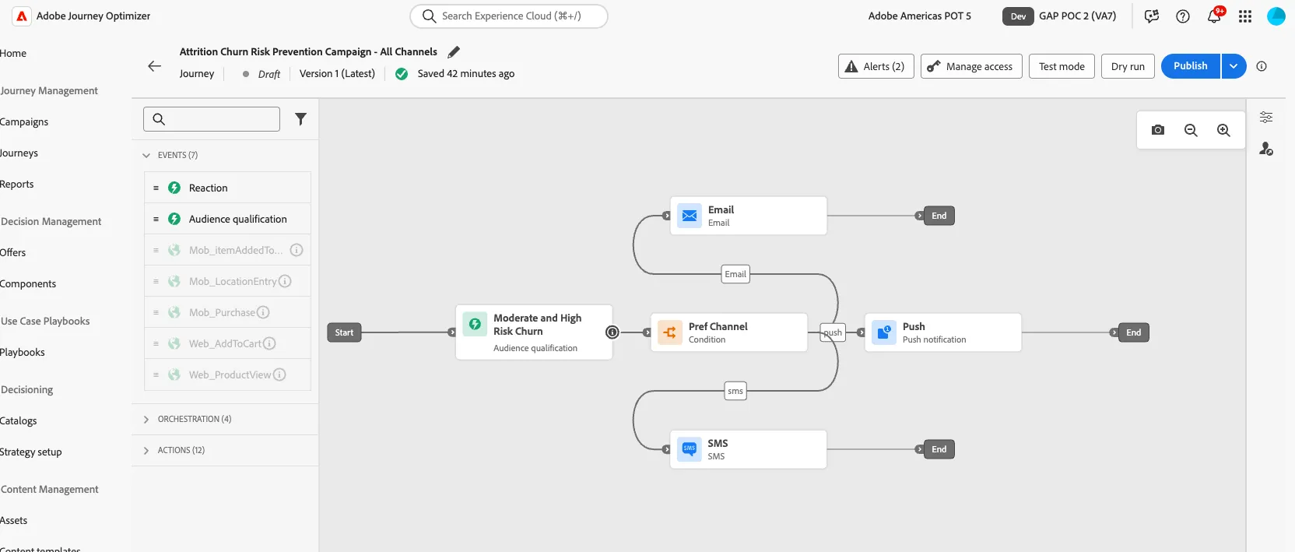1295x552 pixels.
Task: Open Offers in the left navigation
Action: click(x=13, y=253)
